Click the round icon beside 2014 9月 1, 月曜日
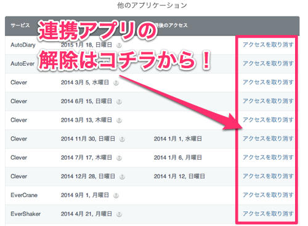This screenshot has width=308, height=226. tap(116, 195)
